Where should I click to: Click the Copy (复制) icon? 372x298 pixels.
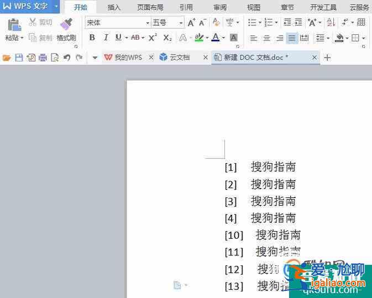coord(32,38)
